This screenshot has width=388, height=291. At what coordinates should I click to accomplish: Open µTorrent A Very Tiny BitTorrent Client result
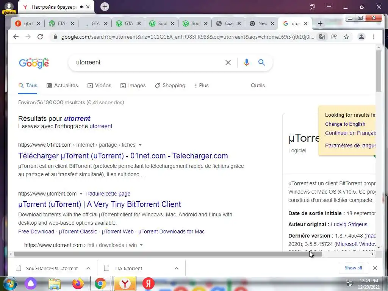pos(100,204)
